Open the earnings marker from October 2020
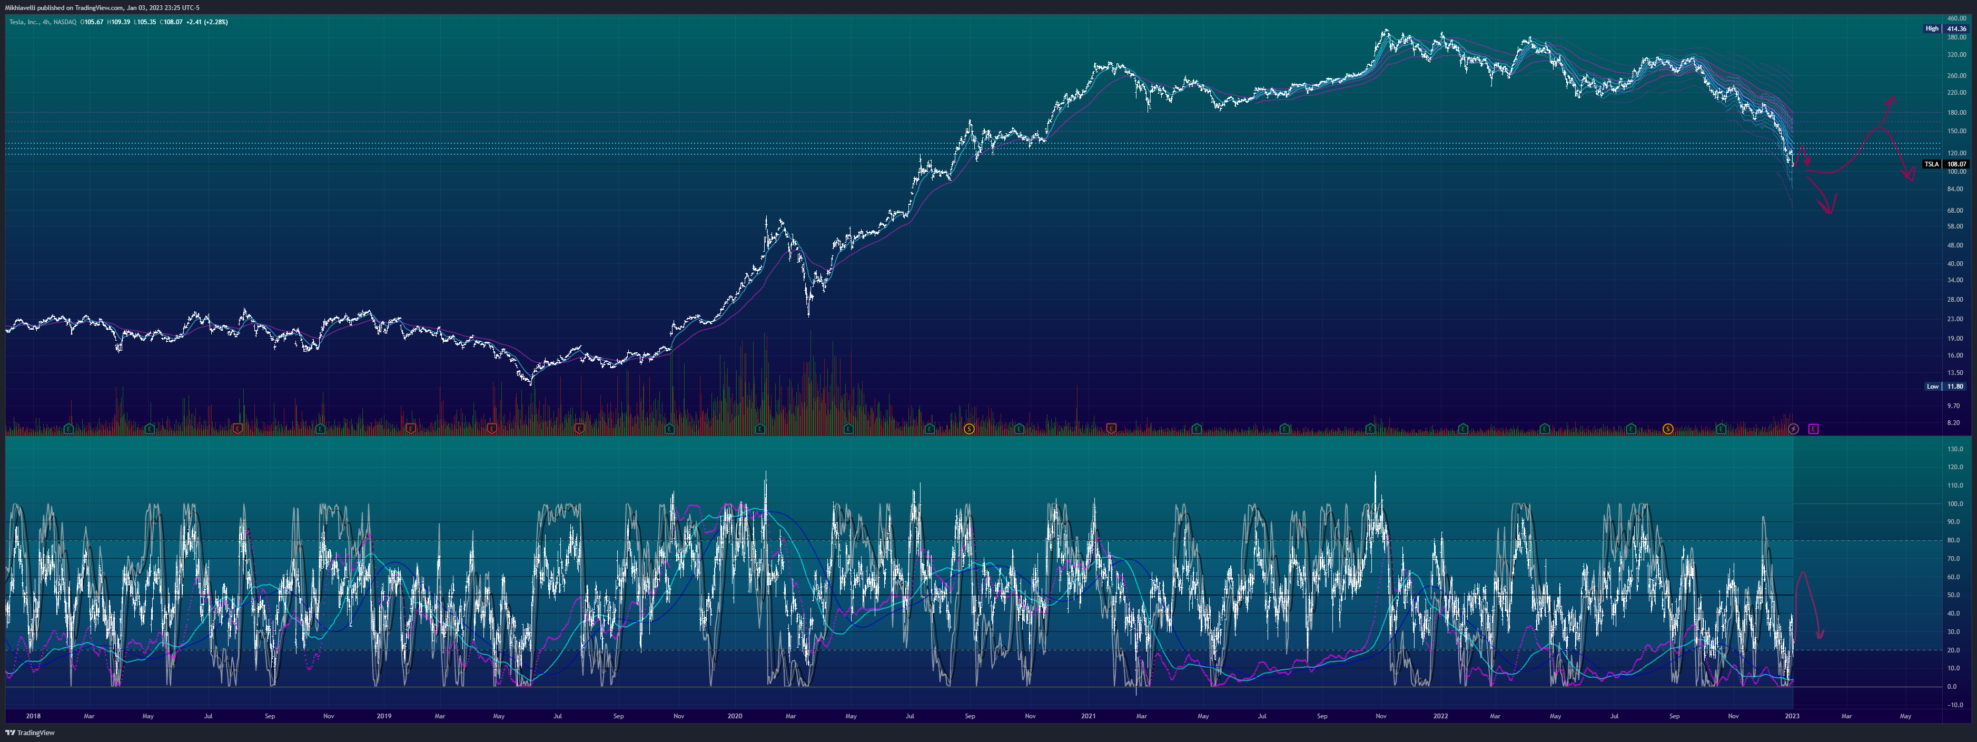1977x742 pixels. tap(1019, 429)
